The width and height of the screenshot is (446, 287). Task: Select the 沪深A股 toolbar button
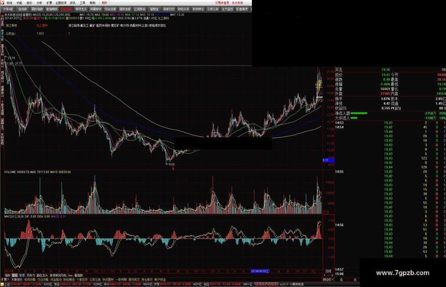tap(8, 9)
